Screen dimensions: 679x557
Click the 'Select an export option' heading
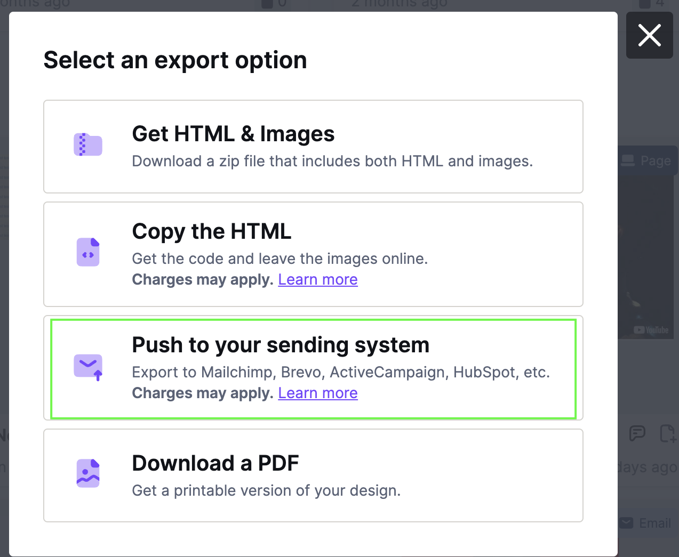[x=175, y=60]
